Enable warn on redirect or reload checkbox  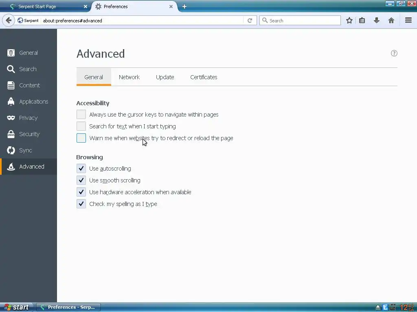[x=81, y=138]
